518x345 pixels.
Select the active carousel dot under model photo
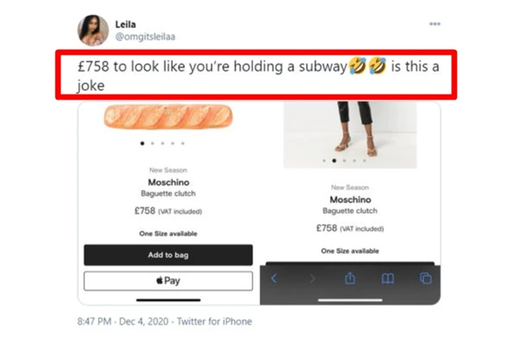coord(334,161)
